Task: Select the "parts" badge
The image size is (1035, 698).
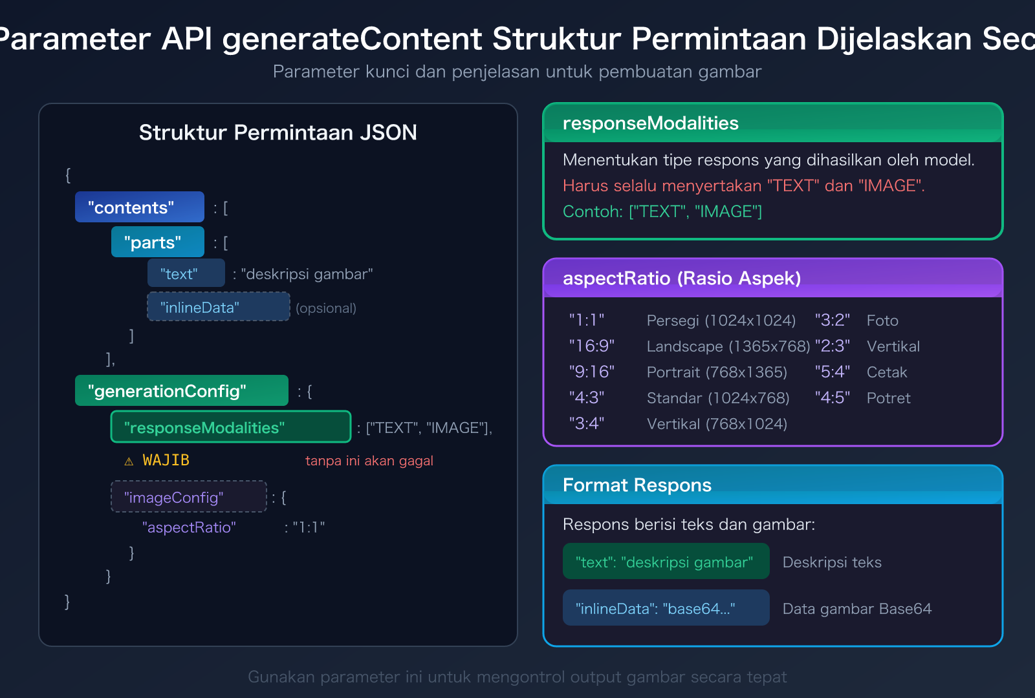Action: coord(157,242)
